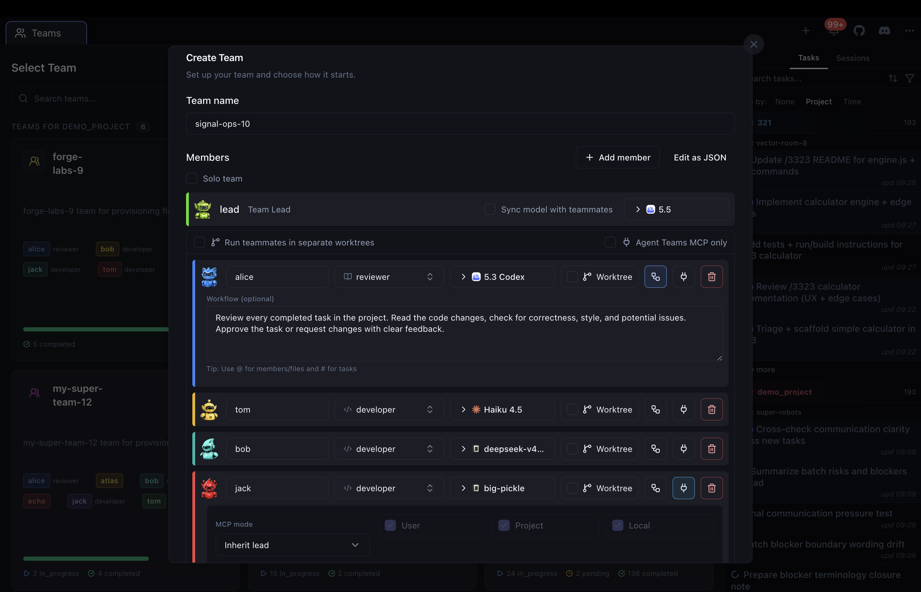This screenshot has width=921, height=592.
Task: Uncheck the User MCP scope
Action: 390,526
